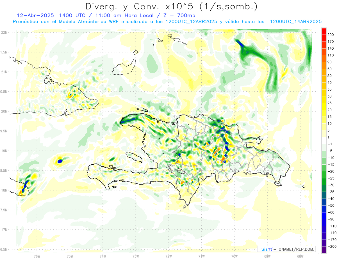Click the red swatch above 200 on the color scale
Viewport: 337px width, 260px height.
(x=324, y=31)
